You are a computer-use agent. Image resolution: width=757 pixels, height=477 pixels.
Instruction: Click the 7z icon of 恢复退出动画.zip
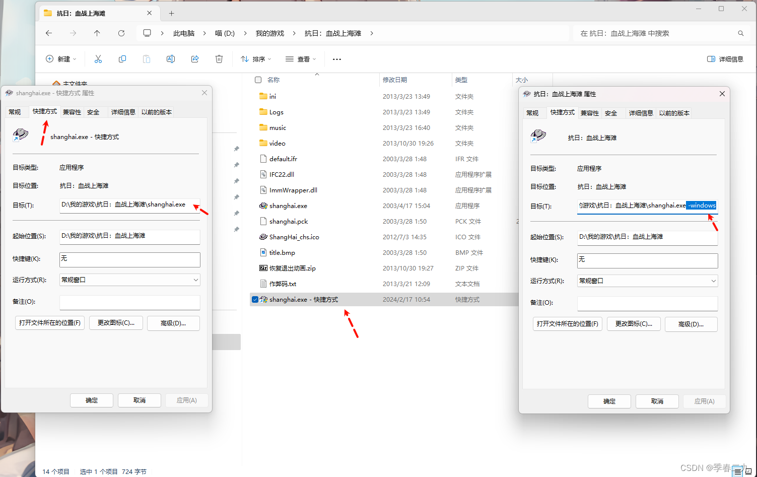263,268
